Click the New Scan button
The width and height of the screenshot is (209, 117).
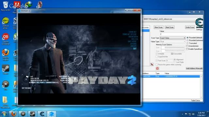tap(158, 27)
